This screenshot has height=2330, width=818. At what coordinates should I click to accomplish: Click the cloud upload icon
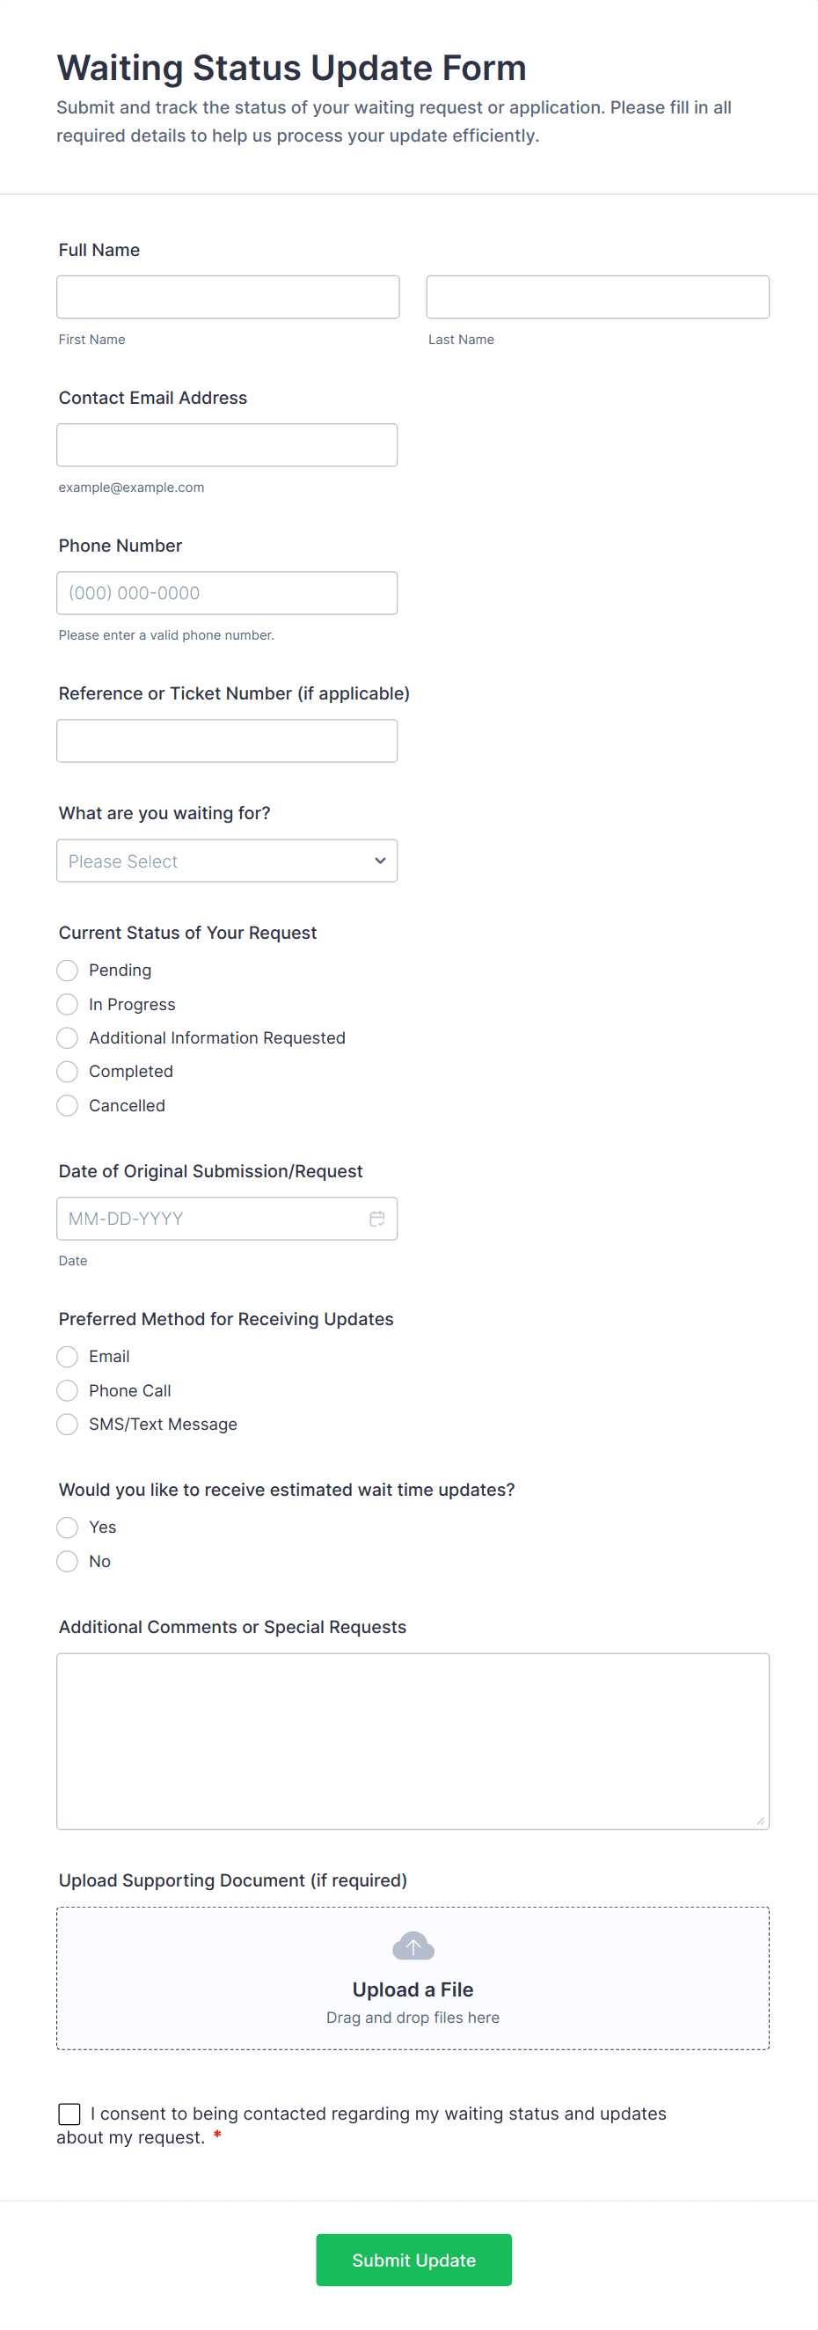click(413, 1945)
